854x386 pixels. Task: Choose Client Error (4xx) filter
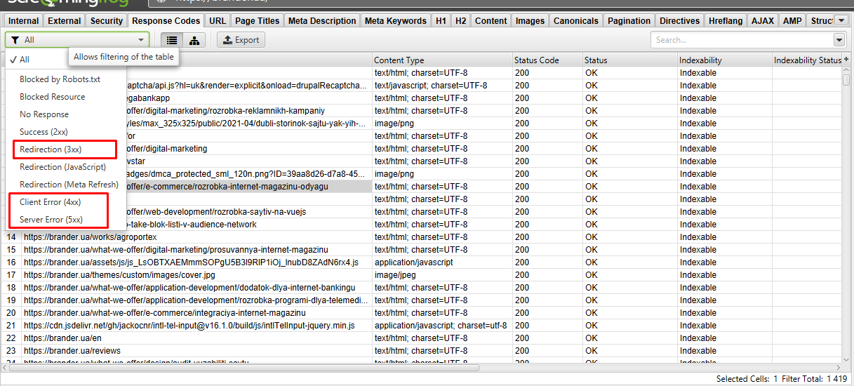(50, 202)
